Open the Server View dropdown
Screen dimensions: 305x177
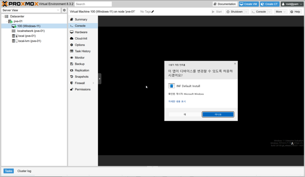click(58, 10)
